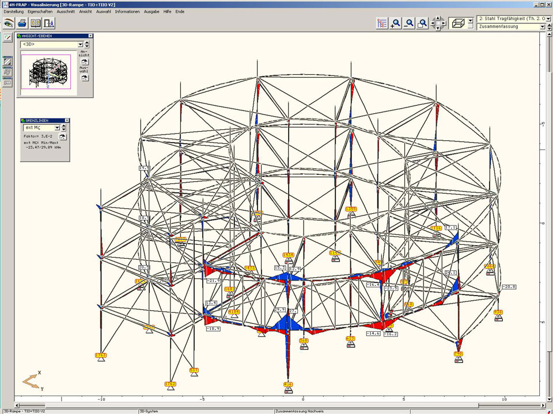The height and width of the screenshot is (414, 553).
Task: Click the zoom window magnifier icon
Action: point(423,23)
